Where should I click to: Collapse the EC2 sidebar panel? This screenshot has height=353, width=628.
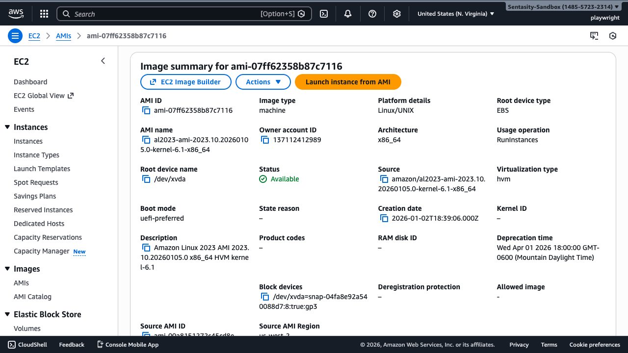pyautogui.click(x=103, y=61)
